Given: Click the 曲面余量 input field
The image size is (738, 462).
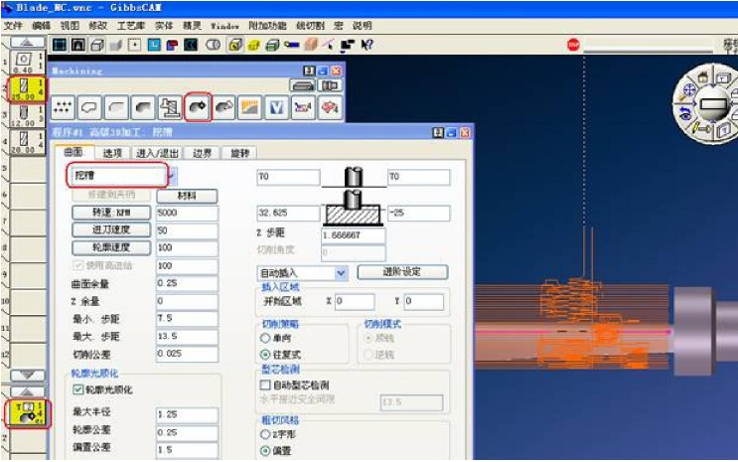Looking at the screenshot, I should (187, 283).
